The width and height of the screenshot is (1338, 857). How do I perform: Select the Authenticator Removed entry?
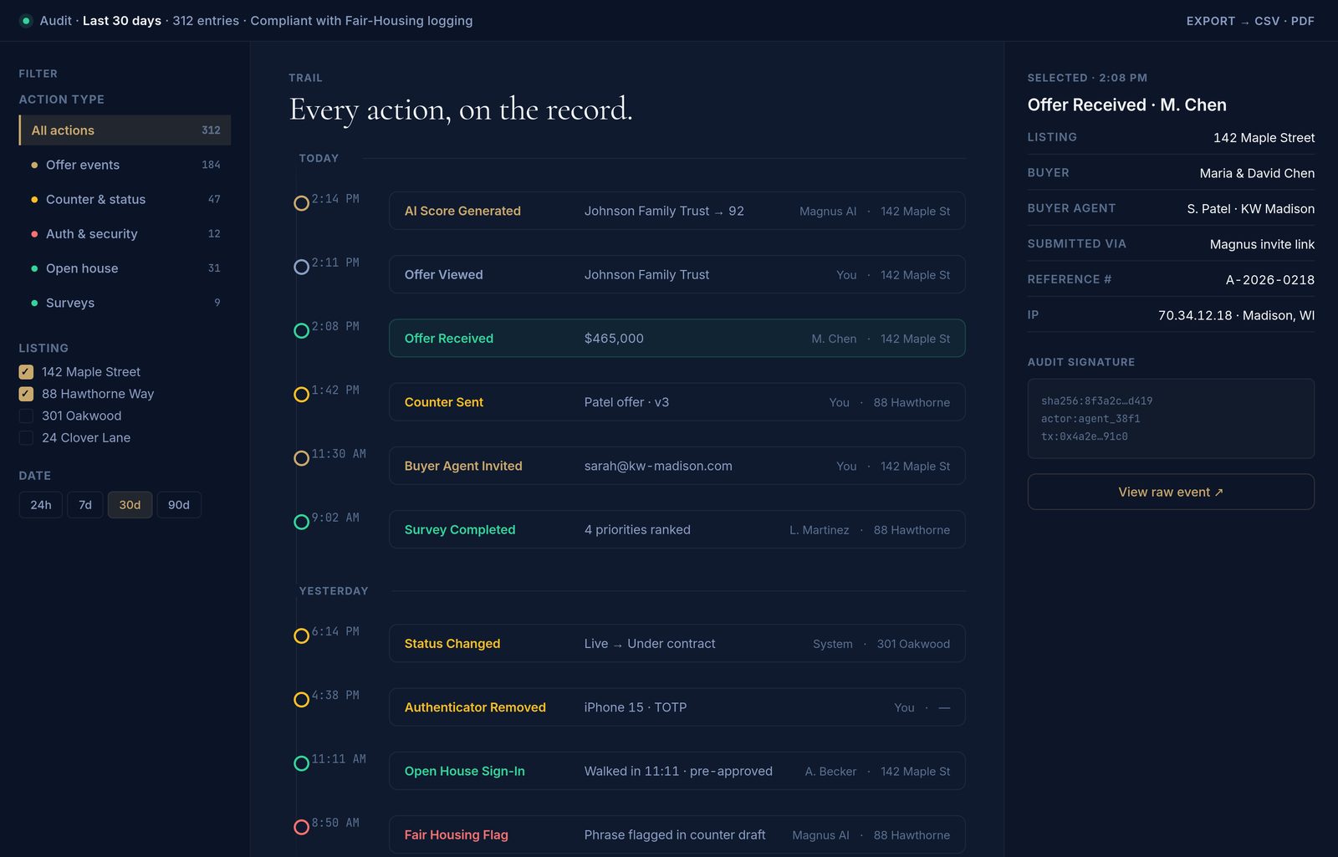pyautogui.click(x=677, y=707)
